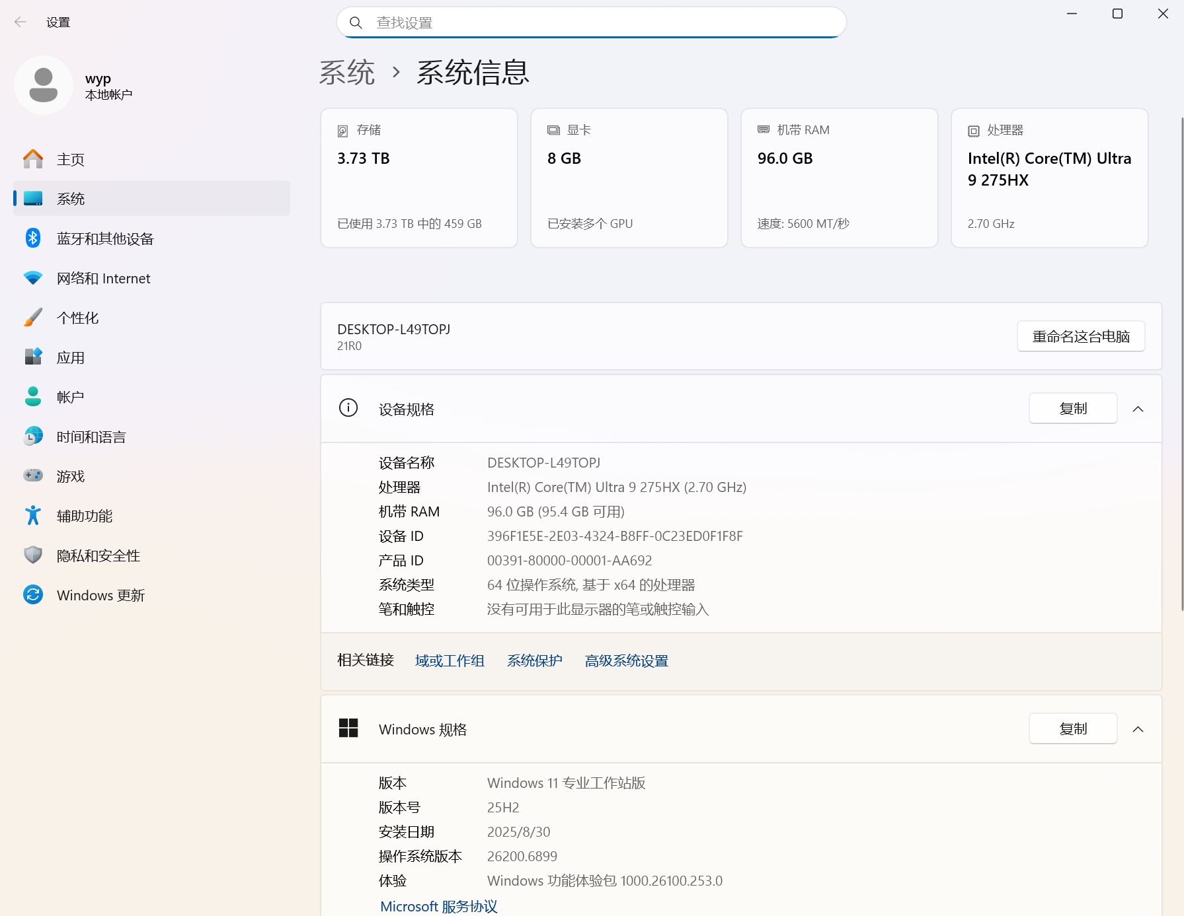This screenshot has width=1184, height=916.
Task: Open the 域或工作组 link
Action: click(x=450, y=660)
